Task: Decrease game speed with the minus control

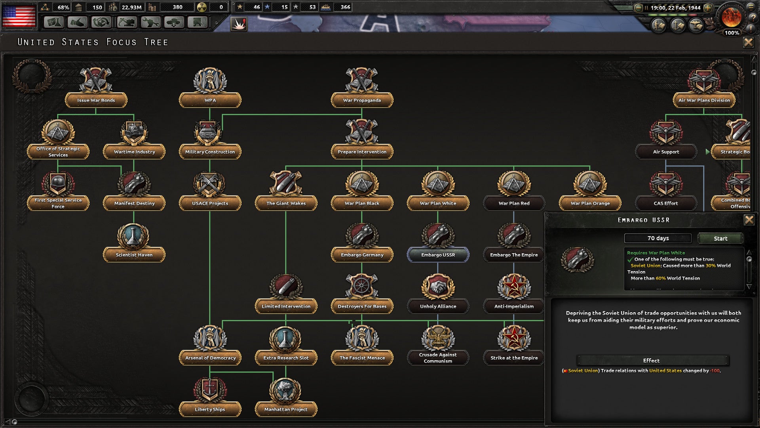Action: pos(638,8)
